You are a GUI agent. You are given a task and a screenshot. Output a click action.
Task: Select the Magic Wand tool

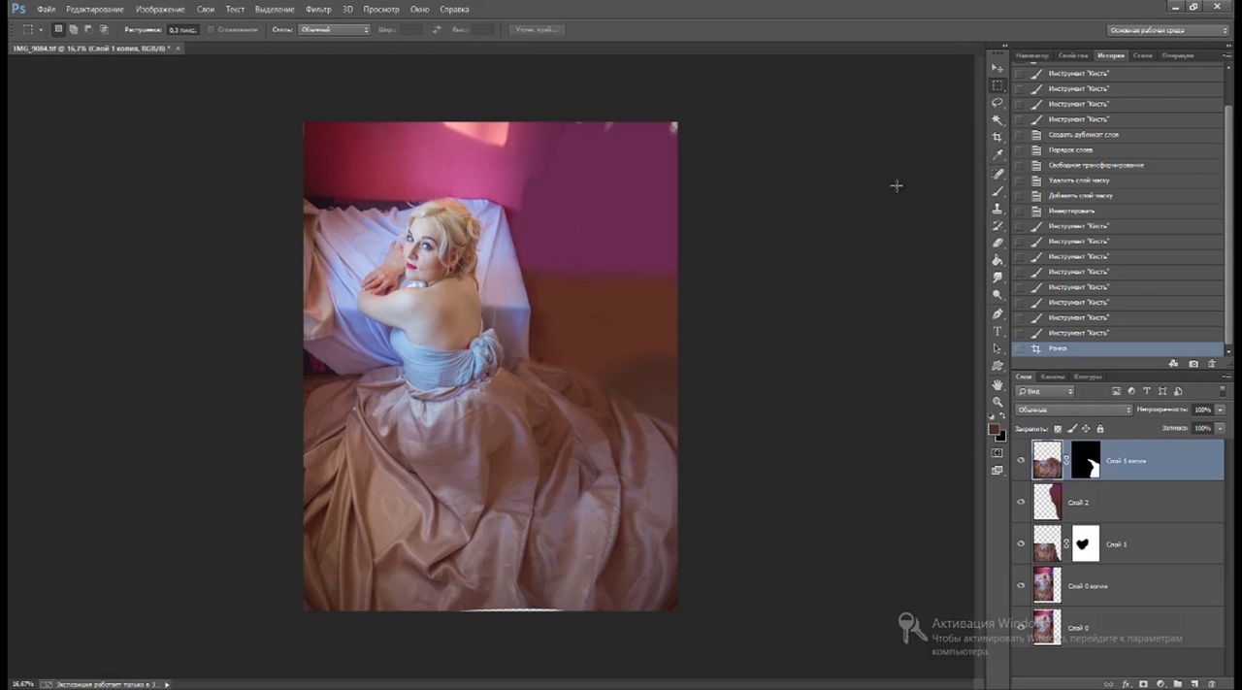[x=997, y=120]
